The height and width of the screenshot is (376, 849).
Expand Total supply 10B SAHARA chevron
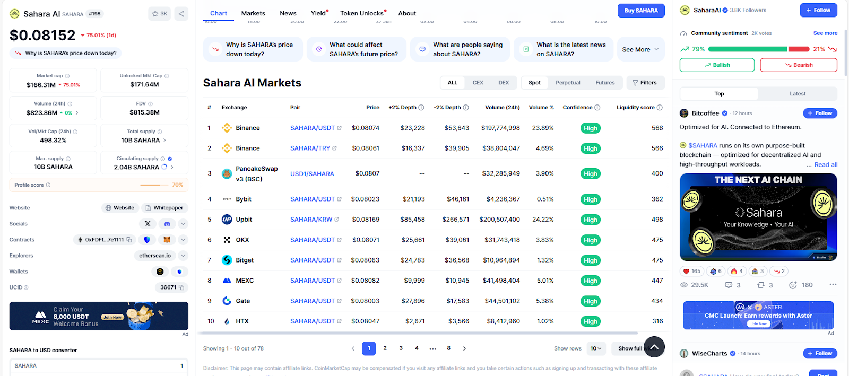[x=164, y=141]
